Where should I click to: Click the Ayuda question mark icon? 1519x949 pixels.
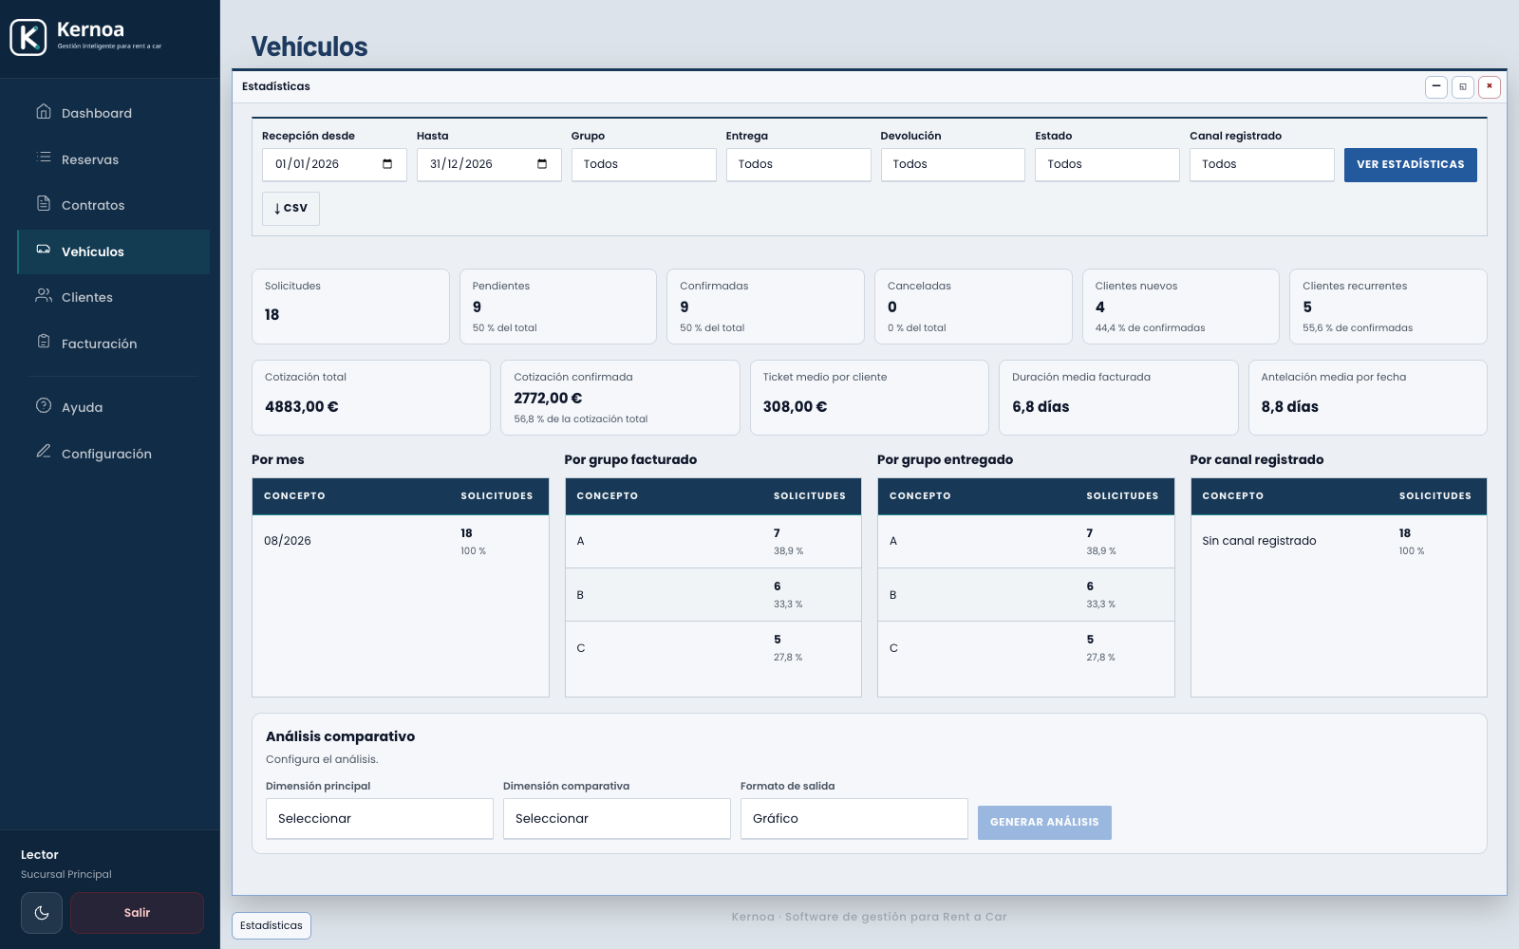click(x=44, y=405)
